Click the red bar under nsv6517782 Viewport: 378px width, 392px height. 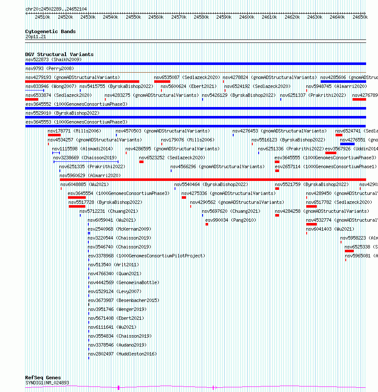point(311,206)
